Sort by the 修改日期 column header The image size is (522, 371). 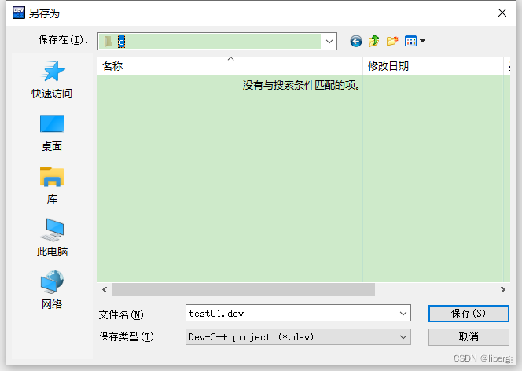pyautogui.click(x=433, y=66)
